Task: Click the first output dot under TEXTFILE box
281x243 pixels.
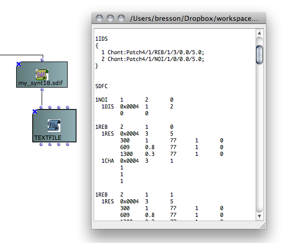Action: tap(41, 144)
